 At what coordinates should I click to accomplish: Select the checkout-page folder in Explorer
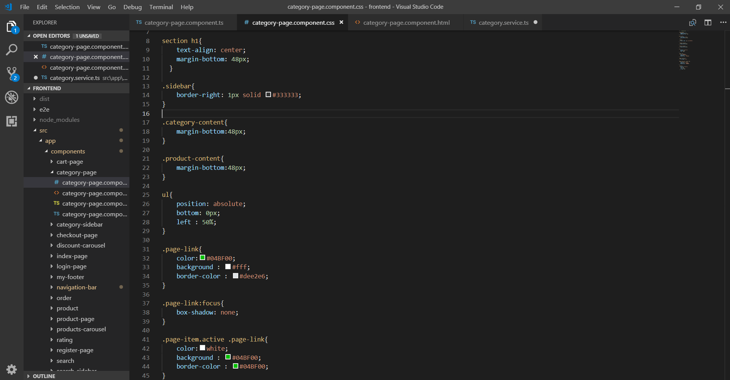pos(78,235)
